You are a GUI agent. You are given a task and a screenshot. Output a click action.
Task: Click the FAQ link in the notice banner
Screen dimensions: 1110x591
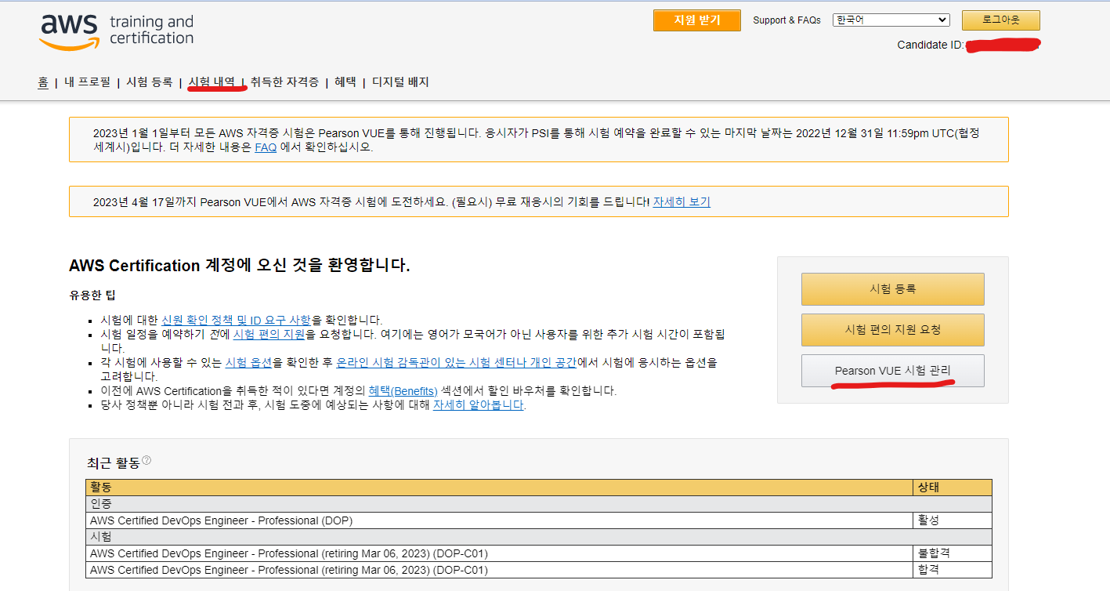pyautogui.click(x=266, y=147)
